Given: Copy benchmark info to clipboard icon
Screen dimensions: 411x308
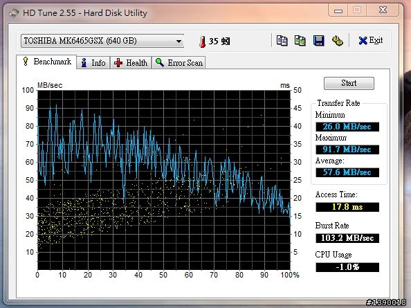Looking at the screenshot, I should (x=282, y=41).
